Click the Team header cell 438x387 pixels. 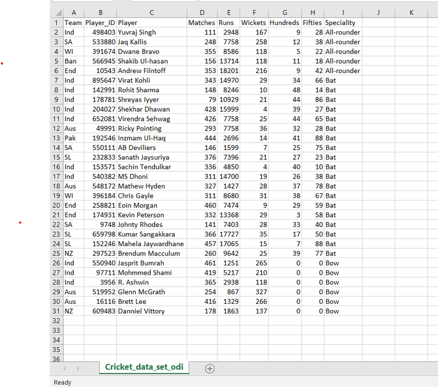click(74, 23)
